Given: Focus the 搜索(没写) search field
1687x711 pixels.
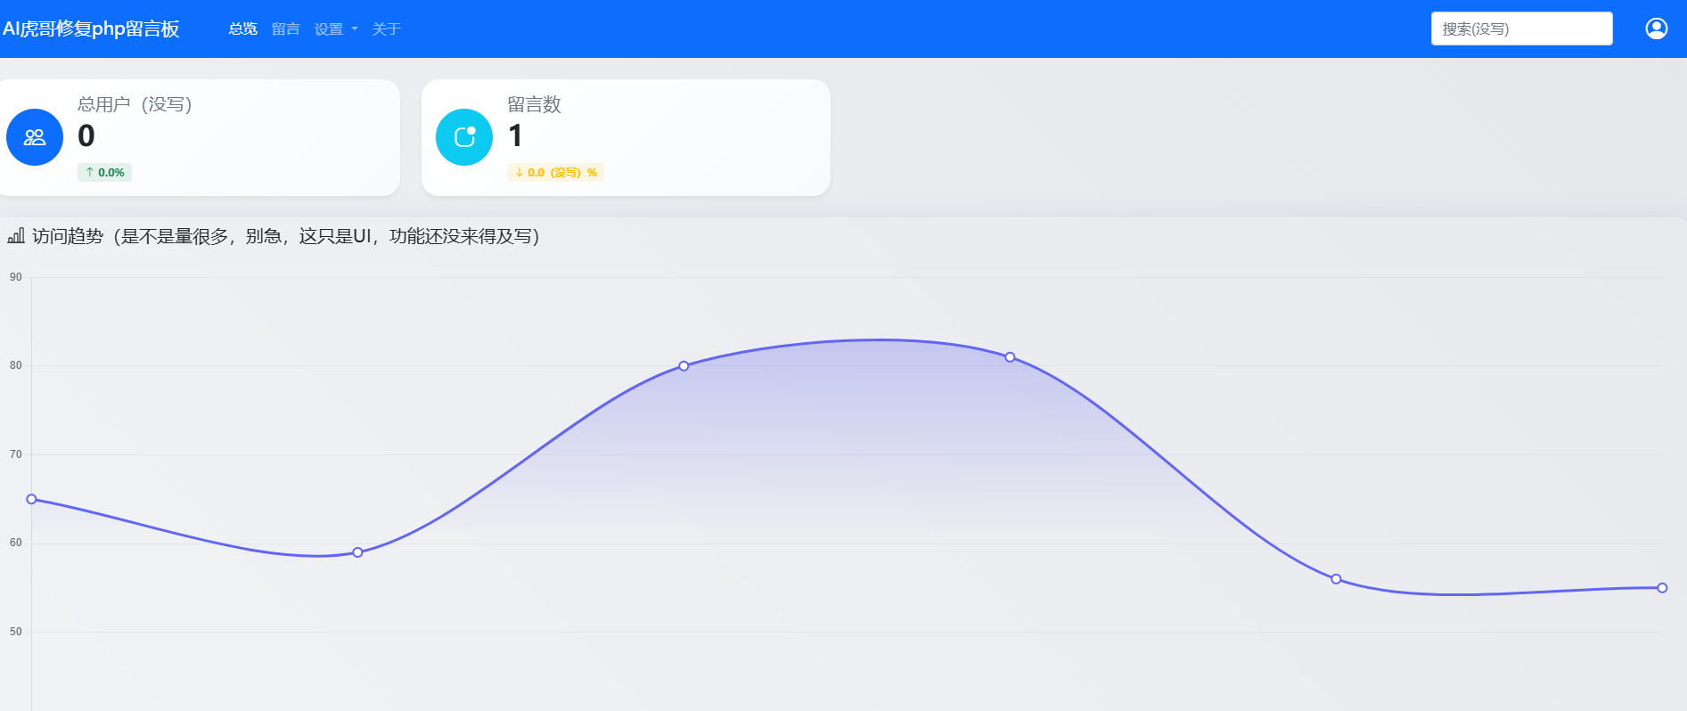Looking at the screenshot, I should pos(1521,29).
